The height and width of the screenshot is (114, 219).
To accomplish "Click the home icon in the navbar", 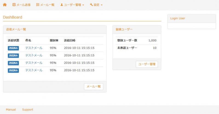I will [5, 5].
